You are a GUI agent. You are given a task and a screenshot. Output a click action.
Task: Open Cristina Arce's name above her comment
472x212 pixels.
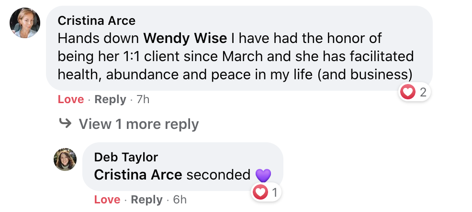(96, 21)
